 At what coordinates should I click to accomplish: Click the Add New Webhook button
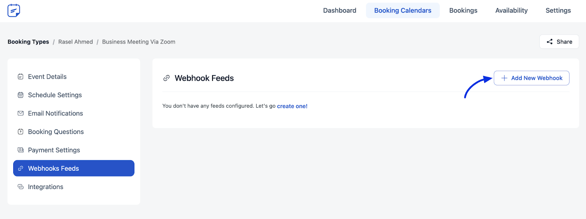coord(531,78)
